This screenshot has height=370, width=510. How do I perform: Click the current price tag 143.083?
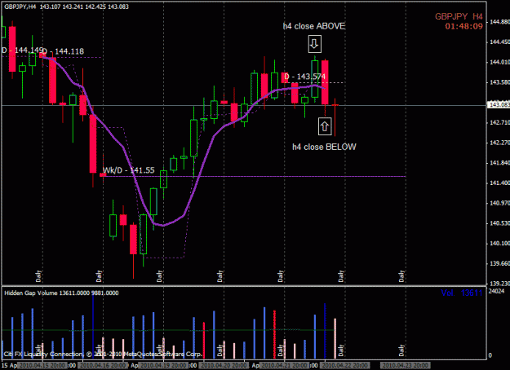click(499, 104)
